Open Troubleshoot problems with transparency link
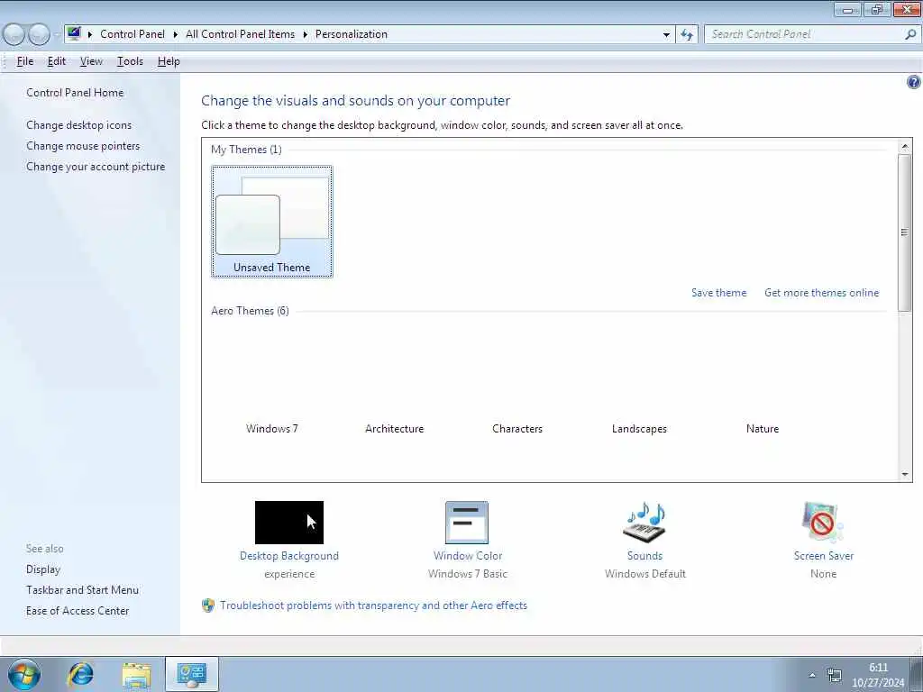923x692 pixels. [x=374, y=605]
